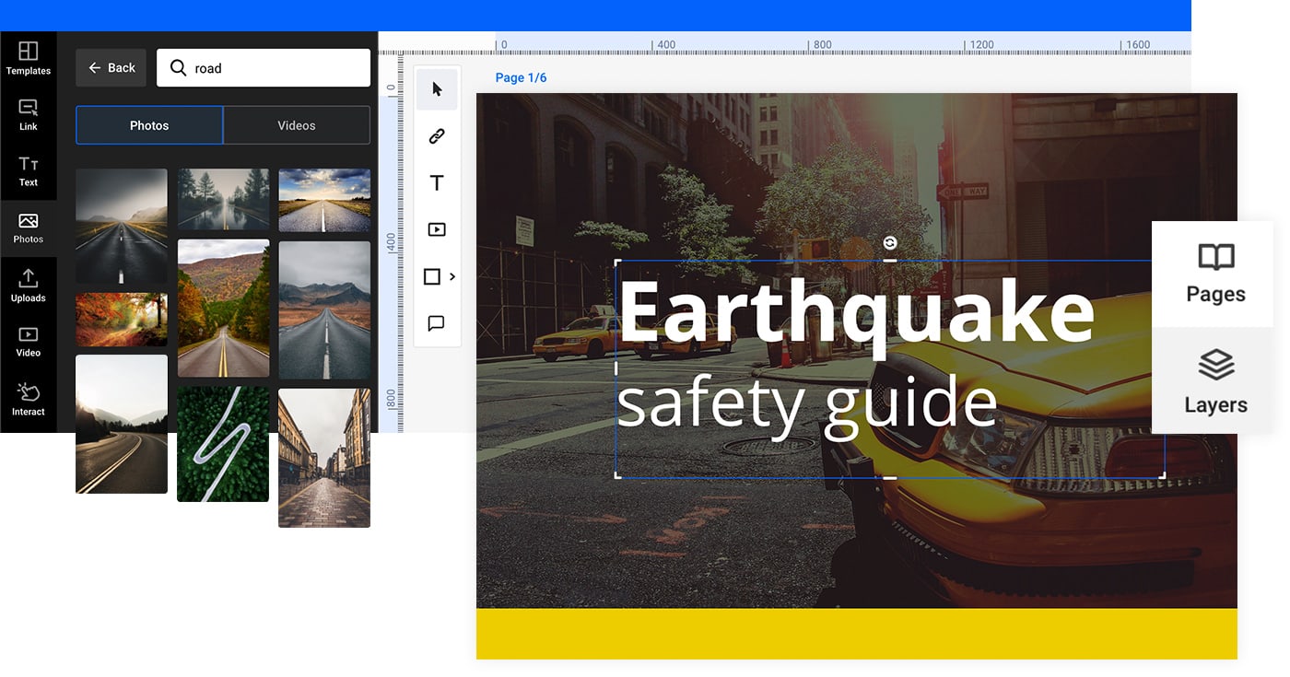Click the rotate handle above the text box
This screenshot has height=677, width=1290.
889,242
